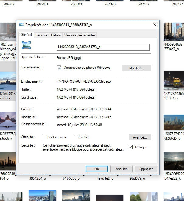Click Appliquer to apply changes

coord(146,169)
